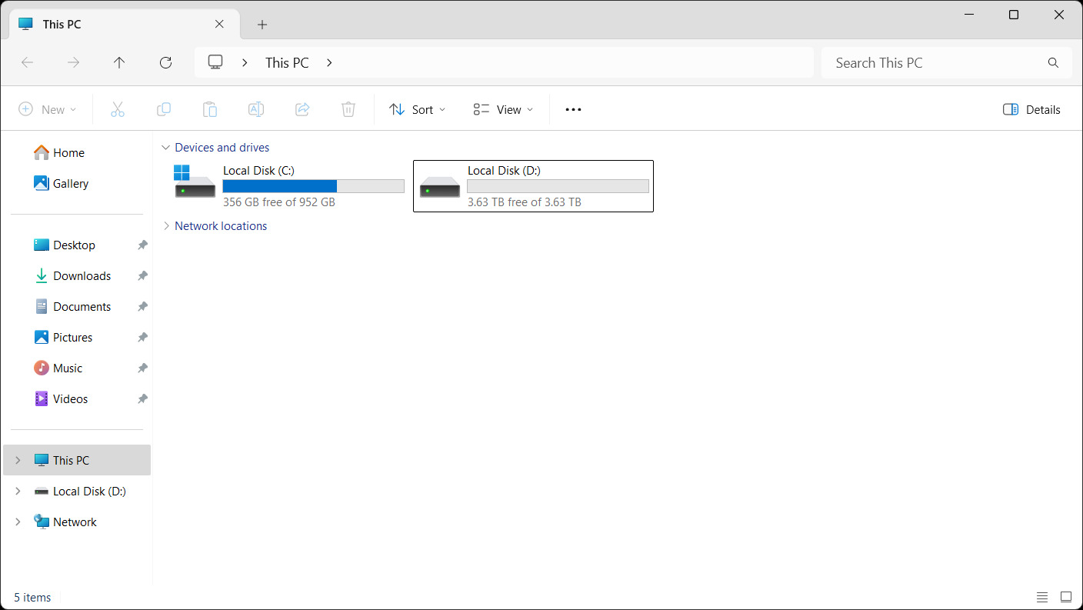1083x610 pixels.
Task: Click the Copy icon in toolbar
Action: 164,109
